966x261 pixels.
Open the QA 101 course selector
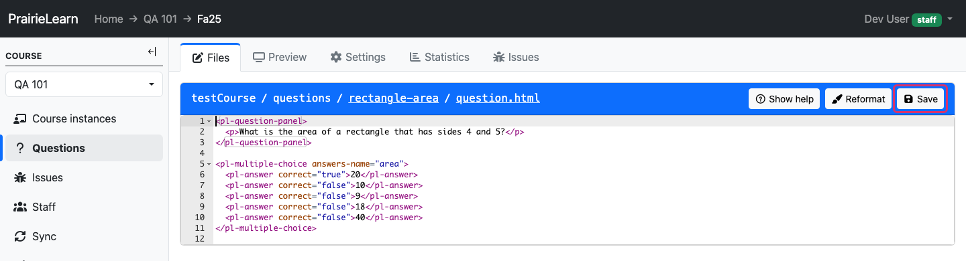[84, 85]
